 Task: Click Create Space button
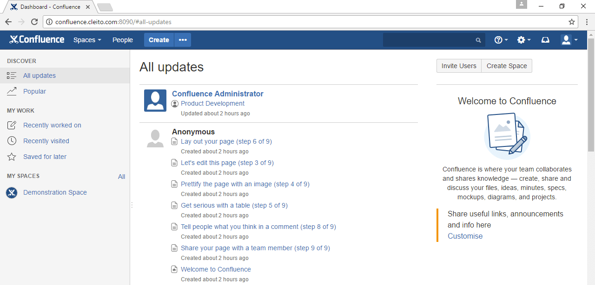pos(507,66)
